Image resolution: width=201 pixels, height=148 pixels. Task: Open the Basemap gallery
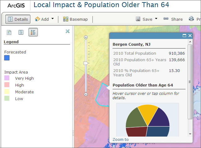(75, 19)
